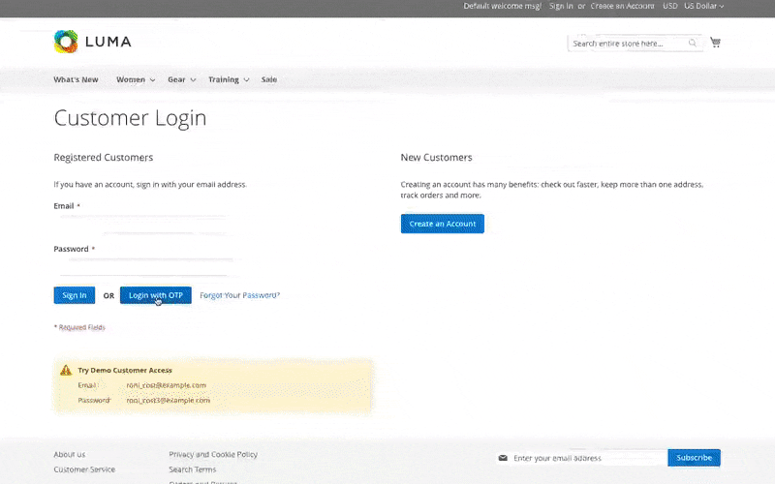This screenshot has height=484, width=775.
Task: Open the Training category
Action: point(224,79)
